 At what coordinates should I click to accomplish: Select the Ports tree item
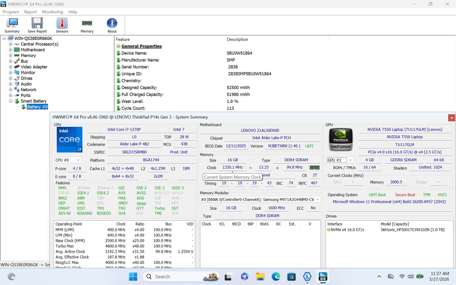(26, 95)
